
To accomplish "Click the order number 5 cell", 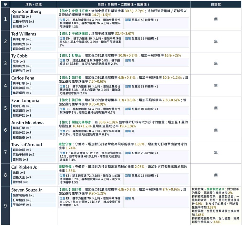I will pos(5,108).
